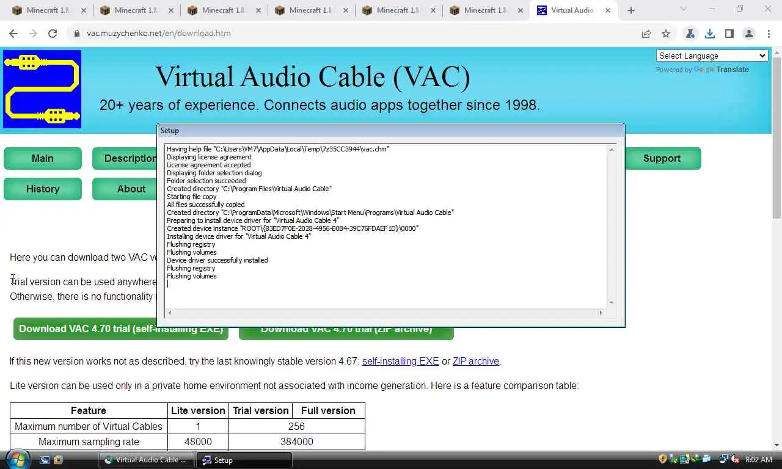Click log line 'All files successfully copied'
782x469 pixels.
[206, 205]
